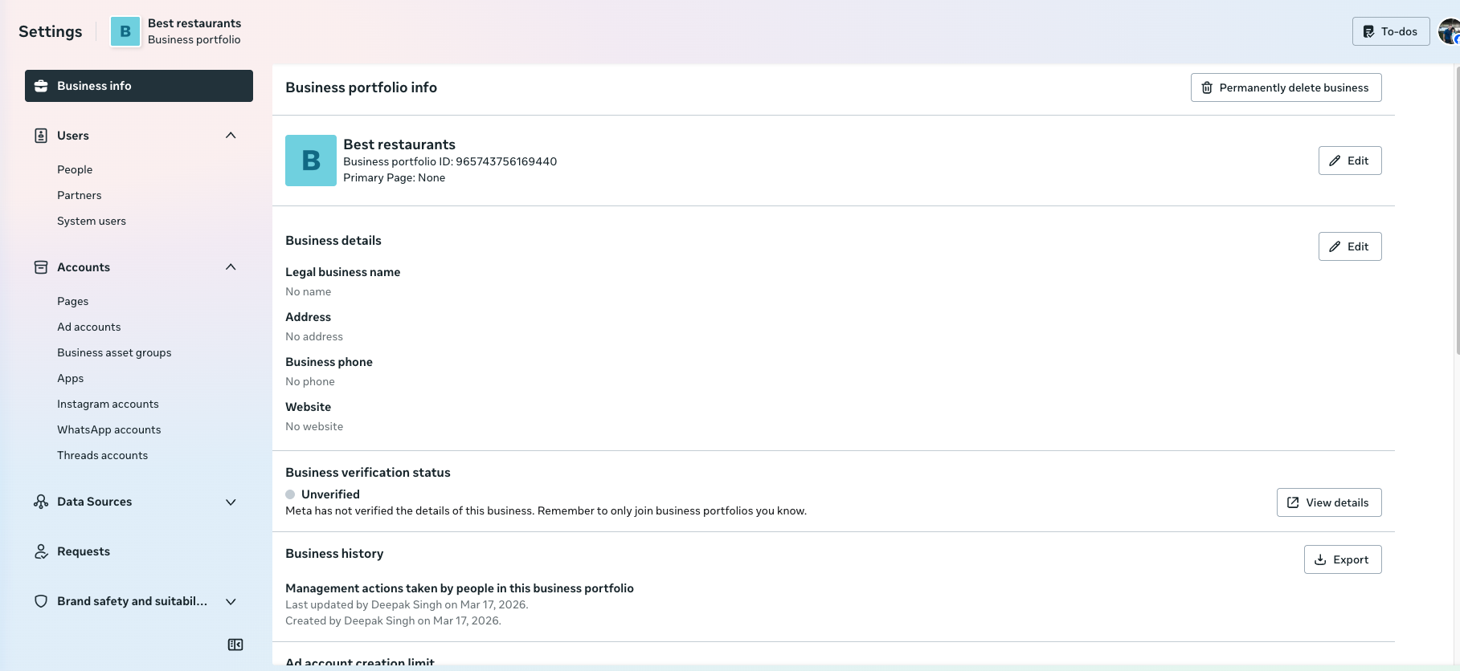1460x671 pixels.
Task: Click the page vertical scrollbar
Action: (x=1457, y=210)
